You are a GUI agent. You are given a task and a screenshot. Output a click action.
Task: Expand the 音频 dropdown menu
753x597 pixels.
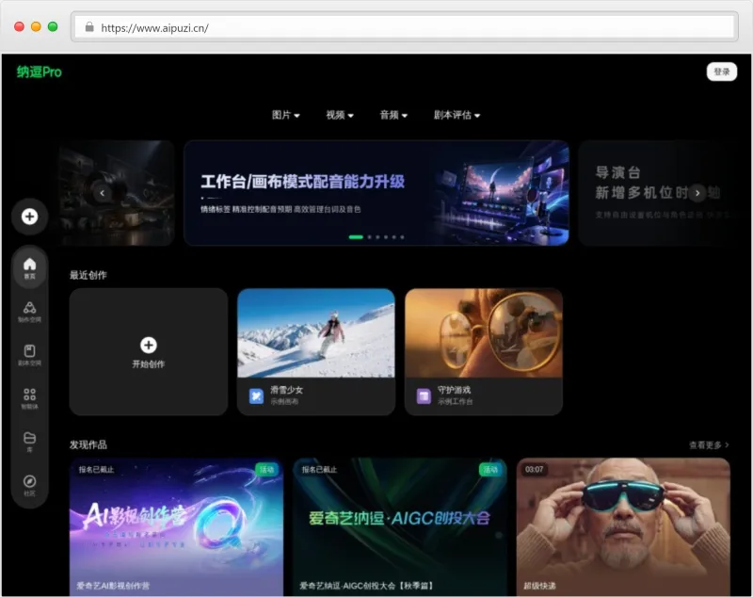tap(393, 115)
